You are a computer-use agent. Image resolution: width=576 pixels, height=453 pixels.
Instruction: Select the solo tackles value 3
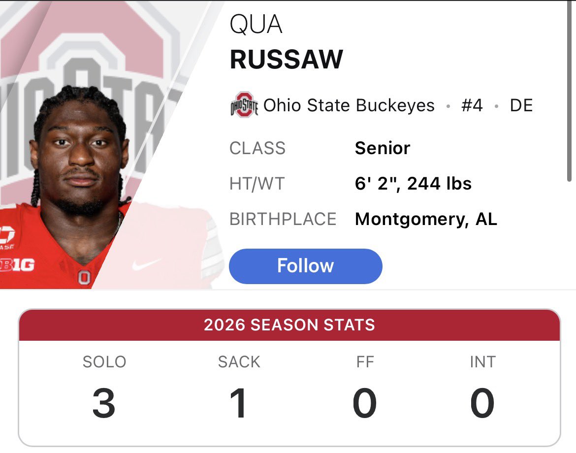tap(104, 403)
